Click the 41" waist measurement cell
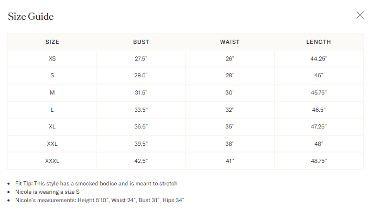This screenshot has width=370, height=211. (x=230, y=161)
